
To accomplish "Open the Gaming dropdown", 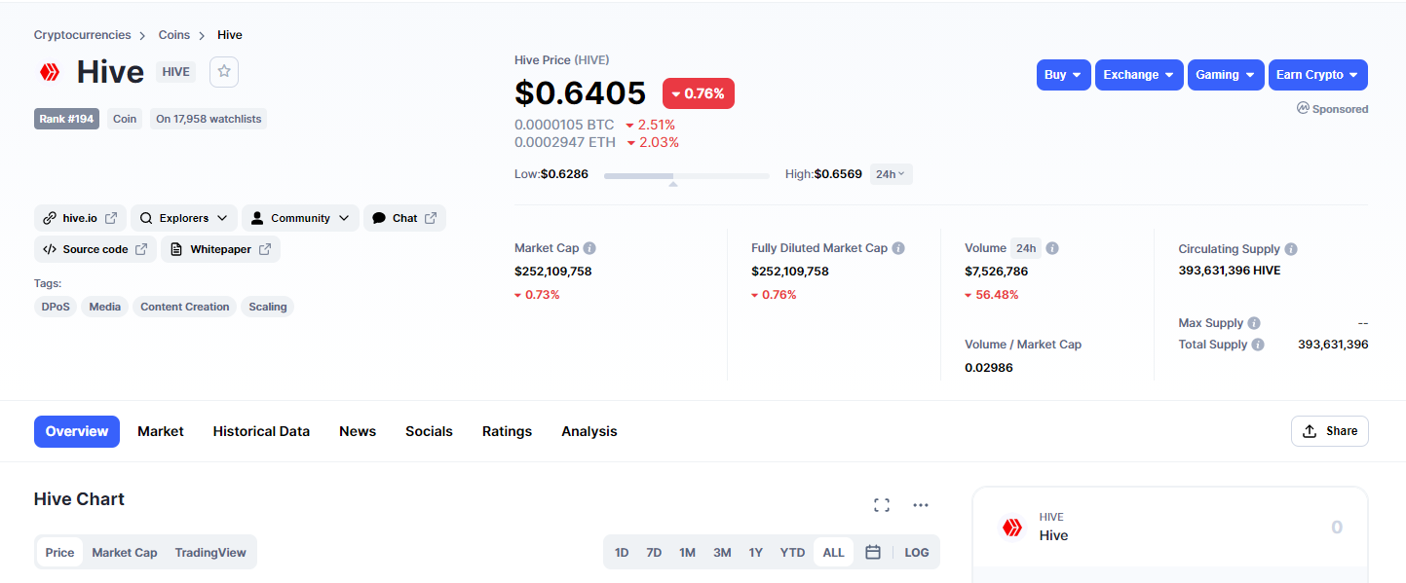I will point(1226,75).
